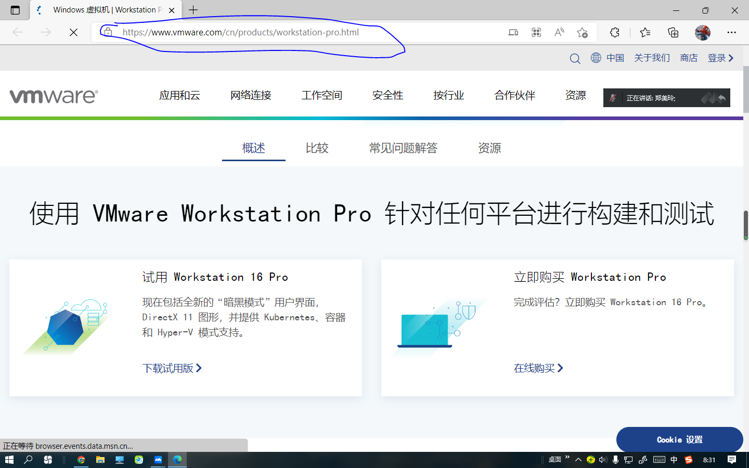The height and width of the screenshot is (468, 749).
Task: Click the 试用 Workstation 16 Pro illustration
Action: point(67,327)
